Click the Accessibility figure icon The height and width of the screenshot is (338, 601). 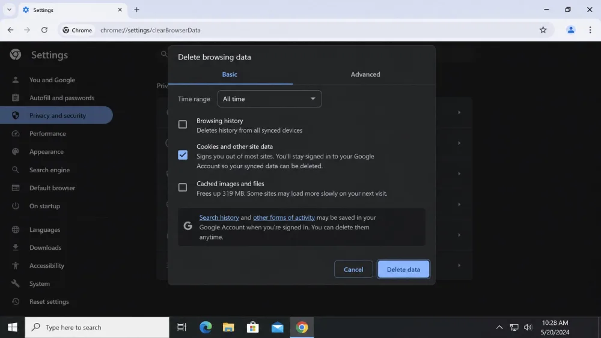(16, 265)
